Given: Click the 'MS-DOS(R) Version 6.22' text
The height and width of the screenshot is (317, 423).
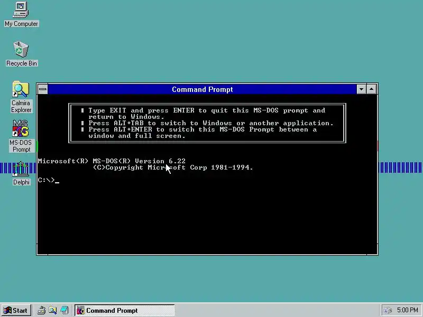Looking at the screenshot, I should coord(139,161).
